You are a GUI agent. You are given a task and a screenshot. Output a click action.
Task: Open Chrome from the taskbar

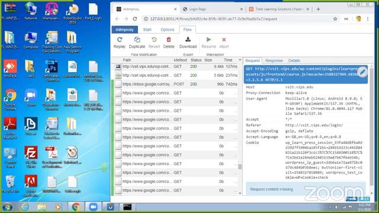(76, 207)
